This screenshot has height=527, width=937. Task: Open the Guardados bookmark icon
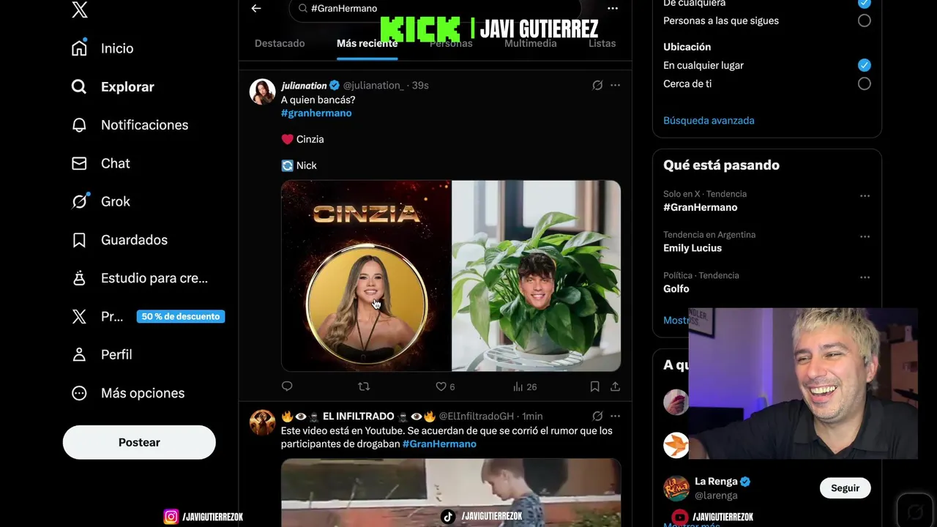[x=80, y=240]
